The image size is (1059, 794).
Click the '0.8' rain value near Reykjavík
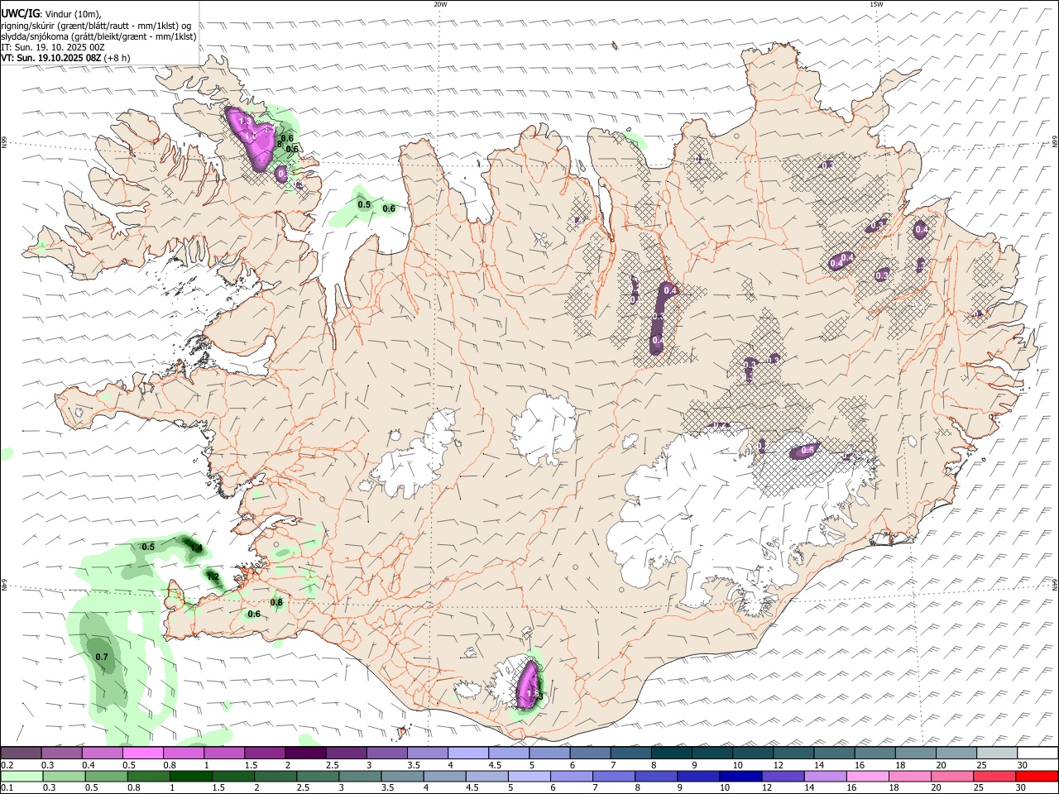276,602
